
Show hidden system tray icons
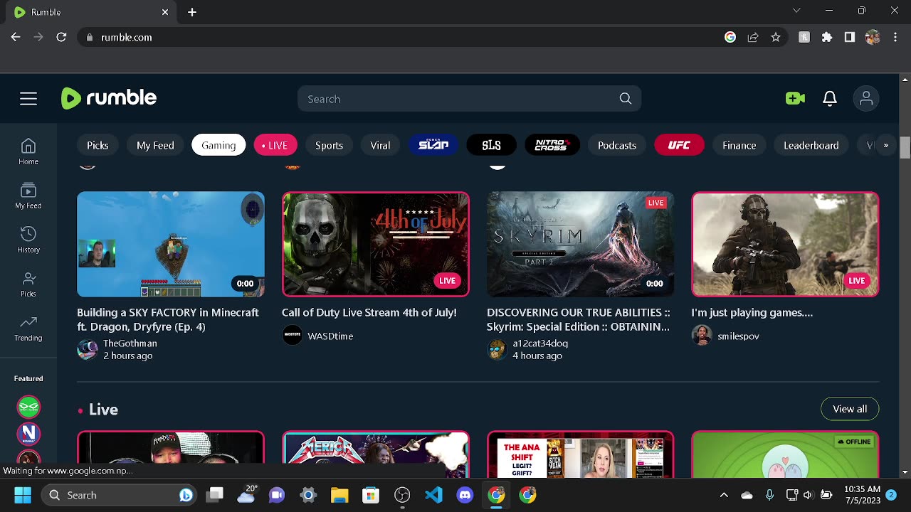click(x=724, y=495)
